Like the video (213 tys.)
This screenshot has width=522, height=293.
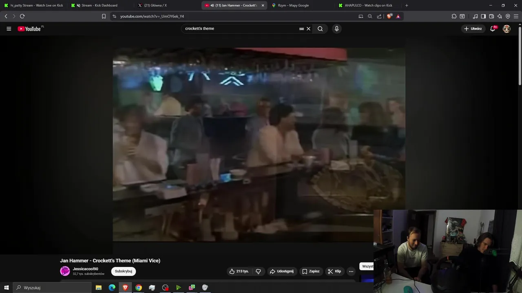[239, 271]
